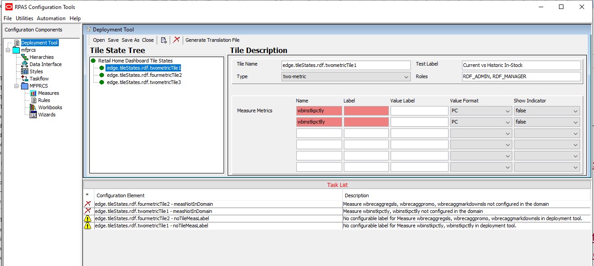
Task: Click the Test Label input field
Action: pos(521,65)
